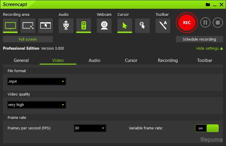Open output folder from title bar
Screen dimensions: 226x146
click(x=208, y=4)
